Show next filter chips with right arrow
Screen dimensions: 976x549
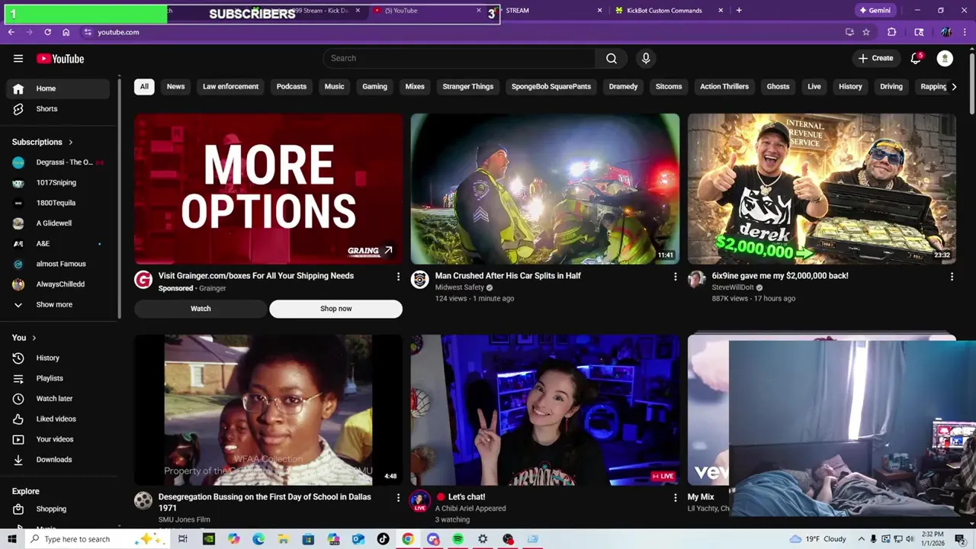[x=954, y=87]
